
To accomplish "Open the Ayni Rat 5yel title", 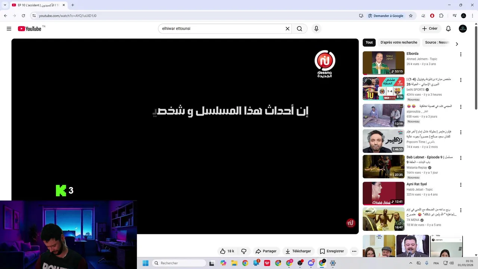I will tap(416, 184).
